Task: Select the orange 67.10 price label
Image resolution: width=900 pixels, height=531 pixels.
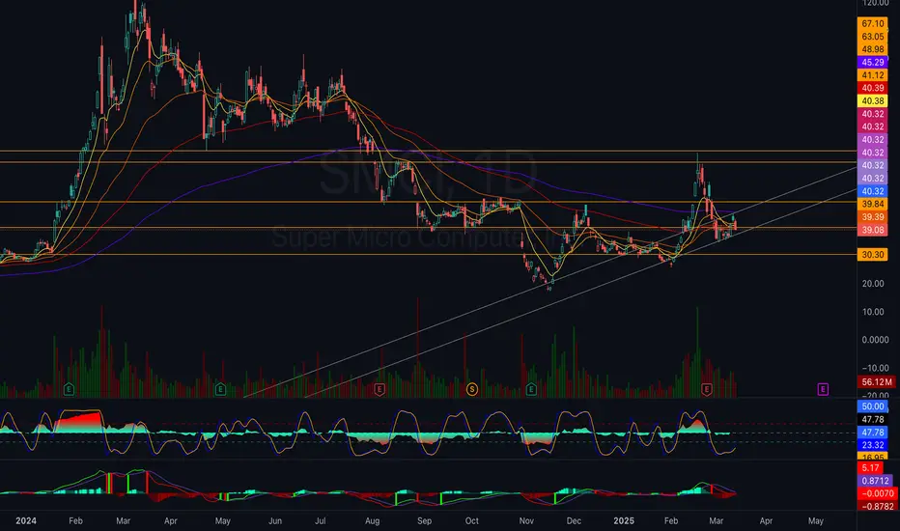Action: (872, 23)
